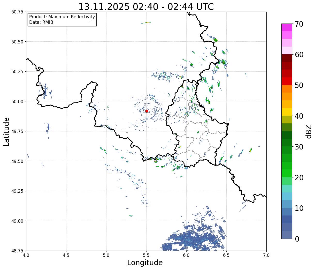This screenshot has height=269, width=315.
Task: Click the 'Product: Maximum Reflectivity' text
Action: pos(62,17)
